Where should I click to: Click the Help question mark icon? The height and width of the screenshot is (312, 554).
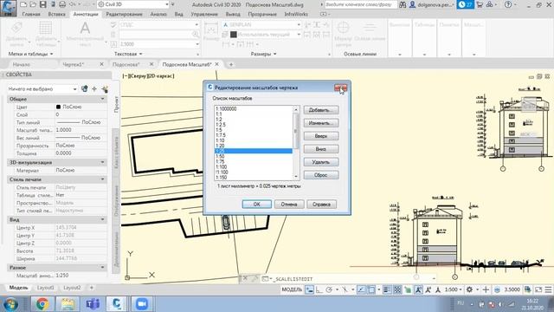[x=508, y=4]
